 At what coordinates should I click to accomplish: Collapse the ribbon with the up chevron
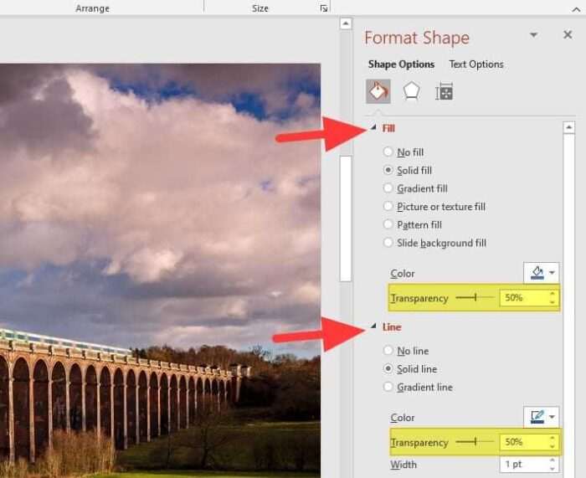tap(576, 9)
